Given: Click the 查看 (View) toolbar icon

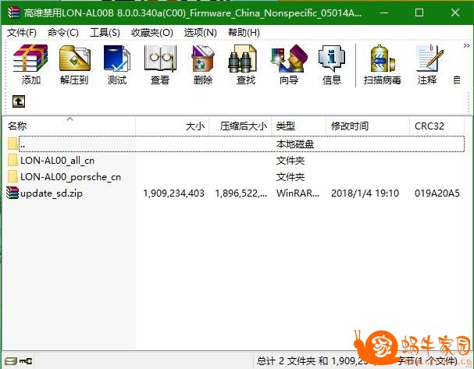Looking at the screenshot, I should (160, 59).
